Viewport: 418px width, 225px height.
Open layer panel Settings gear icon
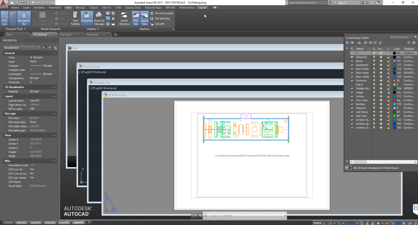click(414, 43)
